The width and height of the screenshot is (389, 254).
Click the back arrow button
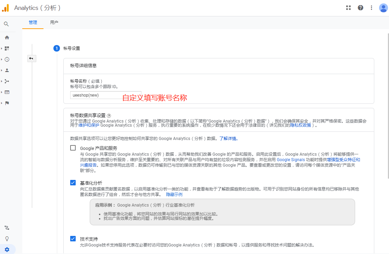[32, 58]
